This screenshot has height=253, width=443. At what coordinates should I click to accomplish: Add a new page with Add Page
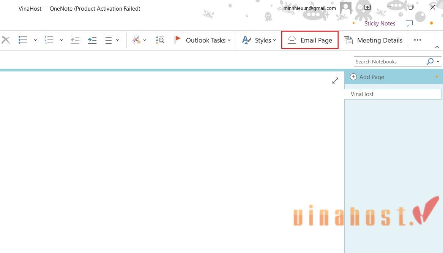(x=367, y=77)
